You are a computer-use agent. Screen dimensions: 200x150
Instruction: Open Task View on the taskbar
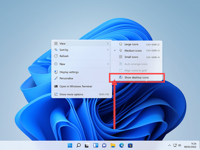[87, 145]
